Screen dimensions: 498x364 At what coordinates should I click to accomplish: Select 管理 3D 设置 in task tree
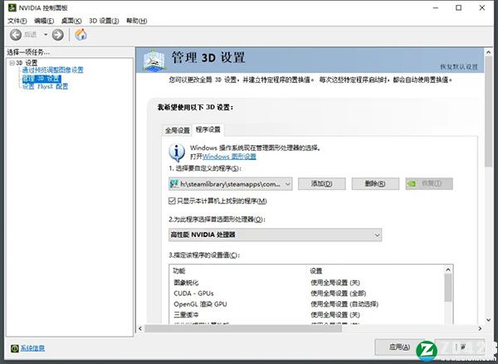coord(41,79)
